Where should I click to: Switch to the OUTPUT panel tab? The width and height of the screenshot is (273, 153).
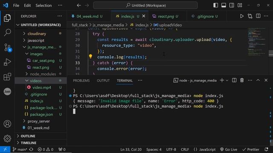[x=103, y=80]
